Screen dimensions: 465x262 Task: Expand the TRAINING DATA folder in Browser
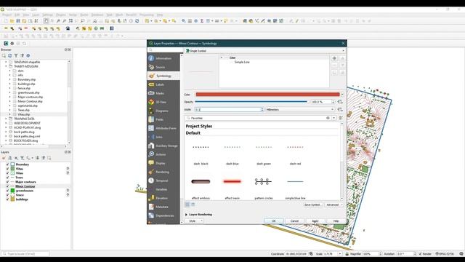(x=6, y=119)
